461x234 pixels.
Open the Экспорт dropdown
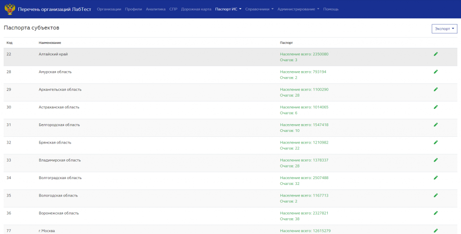click(x=444, y=29)
